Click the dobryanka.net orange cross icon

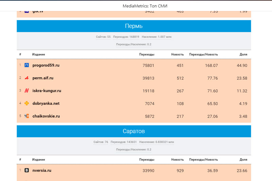coord(27,103)
